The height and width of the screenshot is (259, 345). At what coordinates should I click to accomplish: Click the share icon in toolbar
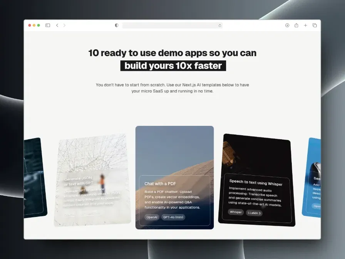click(x=296, y=25)
